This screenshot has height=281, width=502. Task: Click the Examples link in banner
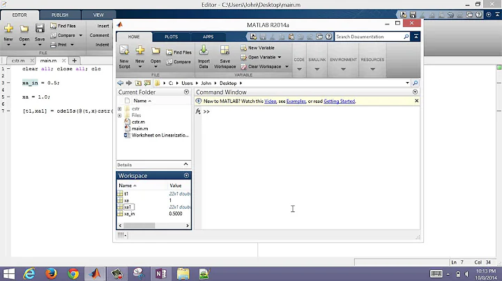[x=295, y=102]
